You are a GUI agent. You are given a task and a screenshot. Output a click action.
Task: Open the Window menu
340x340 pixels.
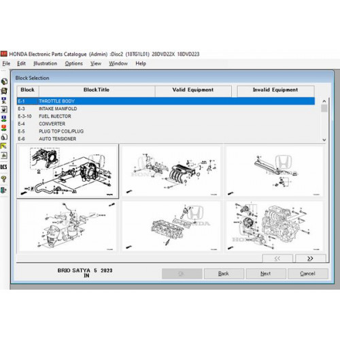(x=118, y=63)
